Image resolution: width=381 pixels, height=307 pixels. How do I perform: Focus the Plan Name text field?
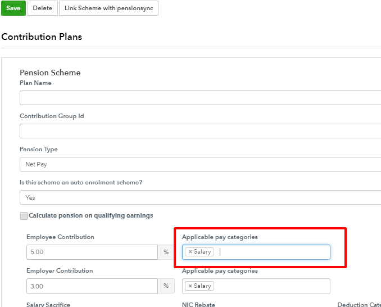coord(200,98)
